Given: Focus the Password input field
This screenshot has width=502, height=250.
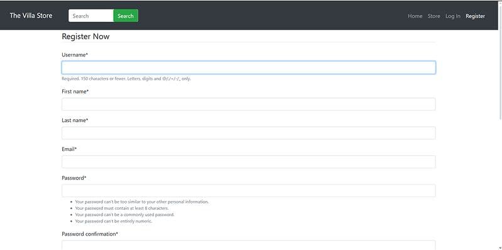Looking at the screenshot, I should 248,190.
